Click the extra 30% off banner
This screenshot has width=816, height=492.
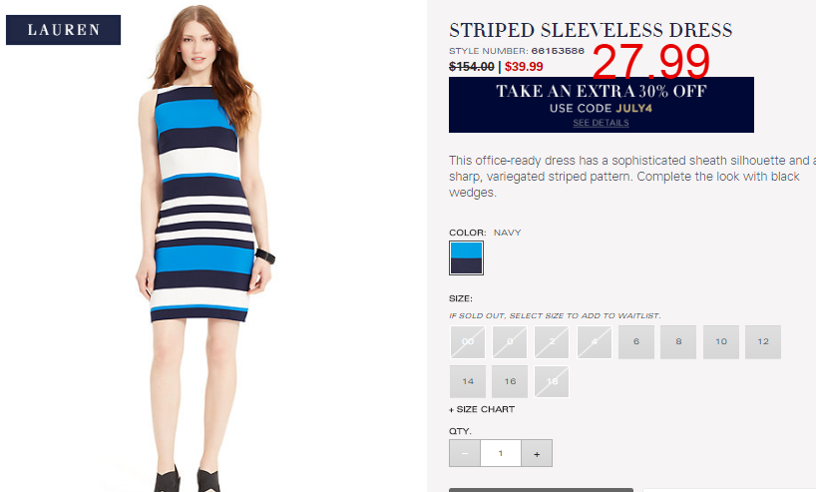(x=602, y=105)
